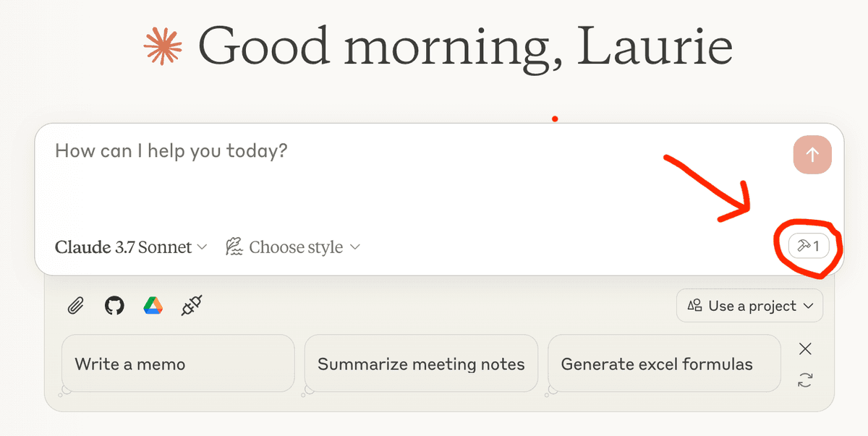868x436 pixels.
Task: Send the message with the arrow button
Action: tap(812, 155)
